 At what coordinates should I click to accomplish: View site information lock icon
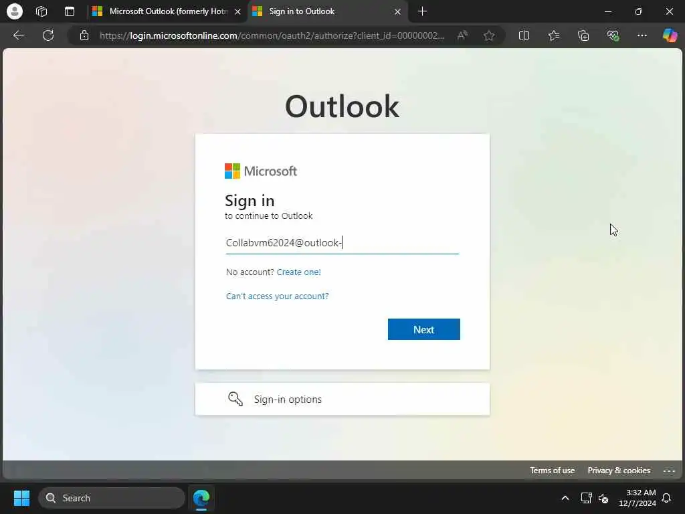84,35
